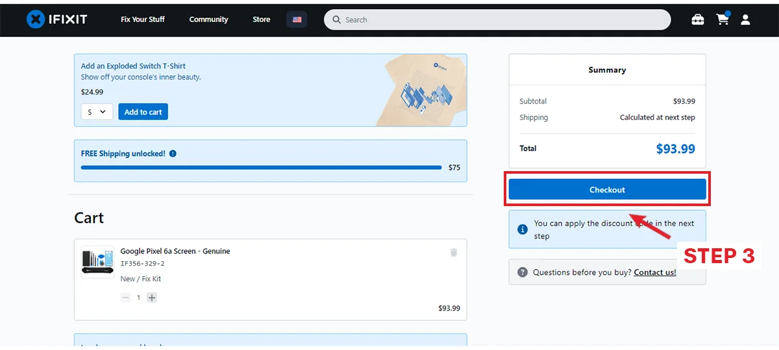Open the Store menu

coord(262,19)
